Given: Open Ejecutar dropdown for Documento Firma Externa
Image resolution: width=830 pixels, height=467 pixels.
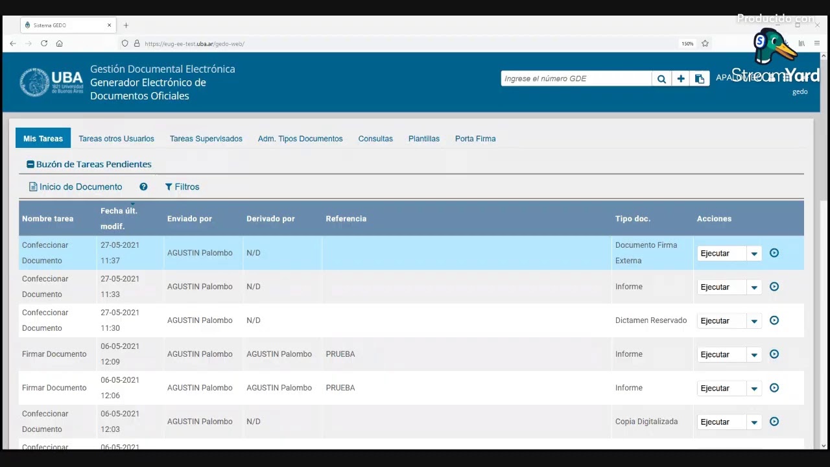Looking at the screenshot, I should 754,254.
